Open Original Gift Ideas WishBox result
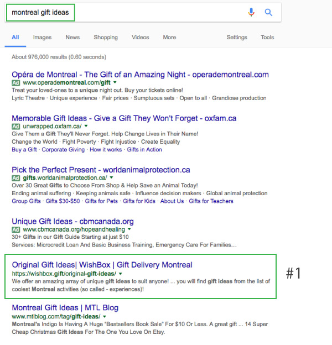This screenshot has height=345, width=332. [102, 265]
